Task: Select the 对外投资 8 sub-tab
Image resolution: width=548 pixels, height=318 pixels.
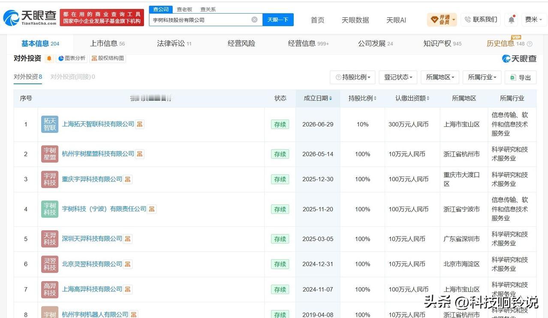Action: click(28, 77)
